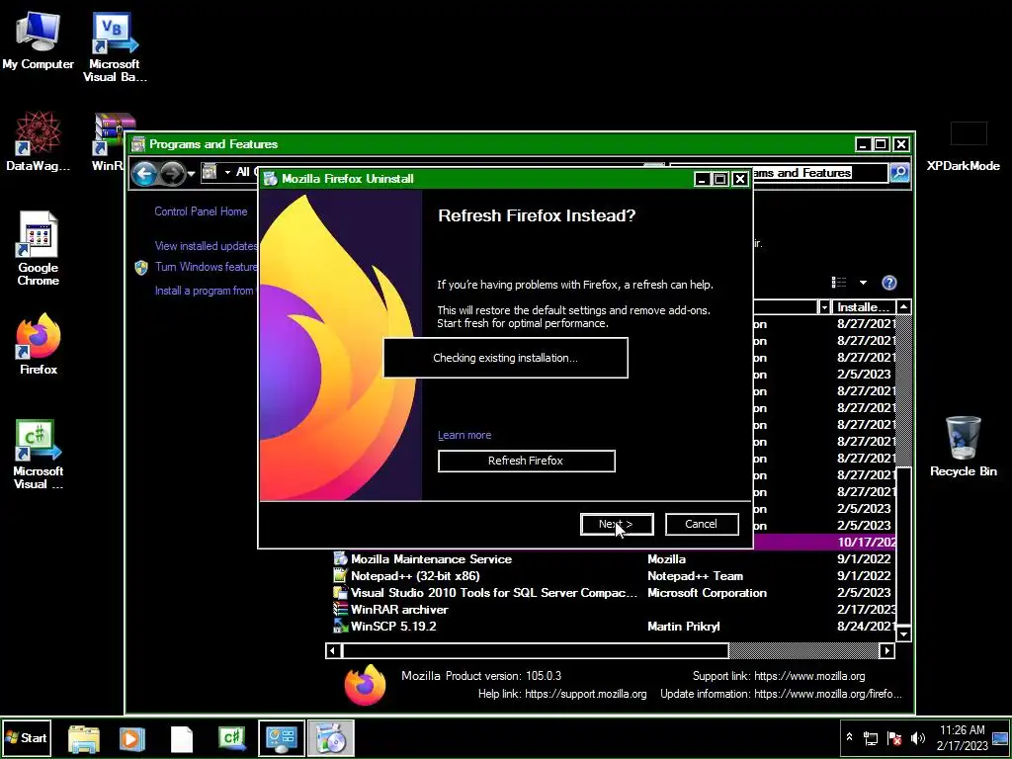Viewport: 1012px width, 759px height.
Task: Show hidden tray icons arrow
Action: 849,737
